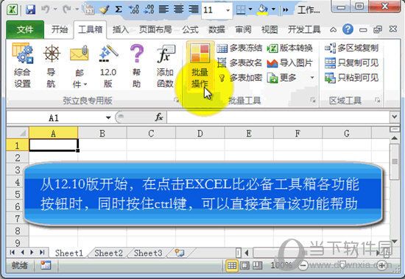The width and height of the screenshot is (405, 279).
Task: Click the select-all corner of the grid
Action: click(18, 133)
